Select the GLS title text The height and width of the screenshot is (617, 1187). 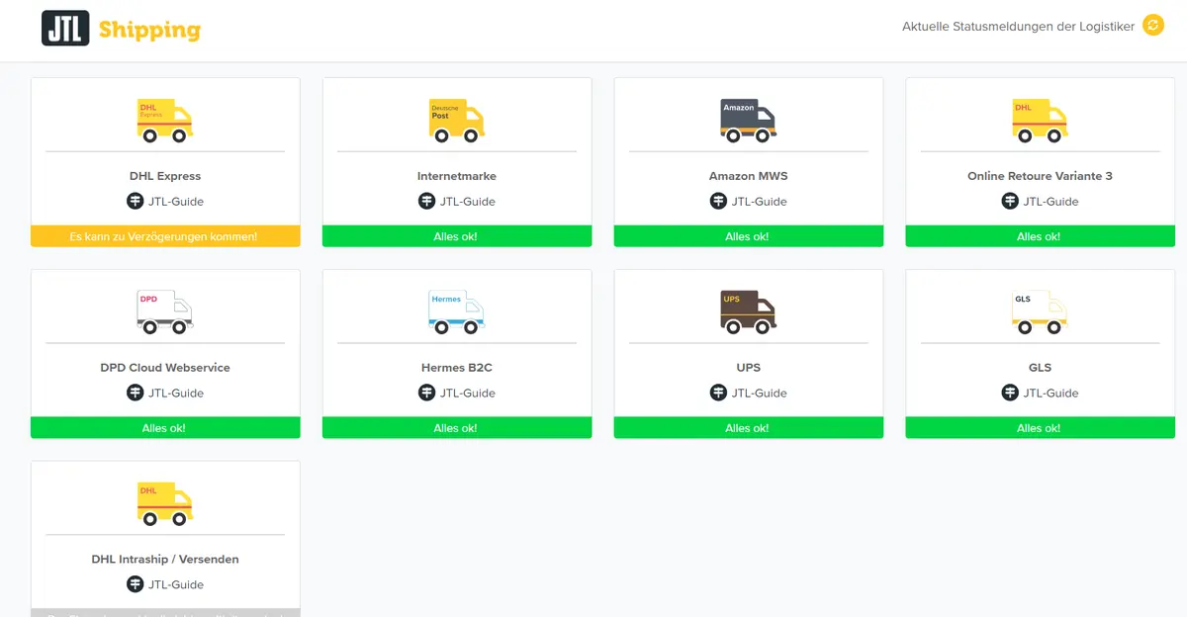[x=1041, y=368]
